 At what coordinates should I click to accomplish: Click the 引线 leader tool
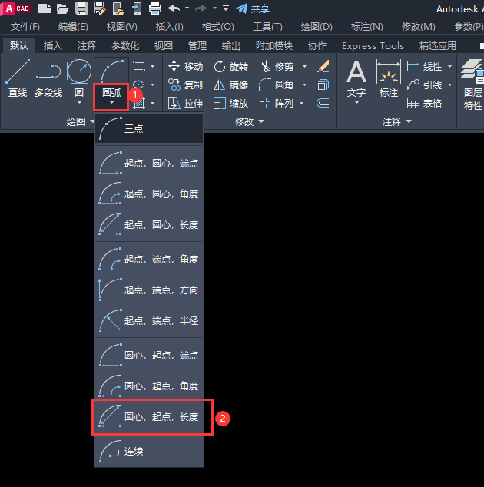coord(424,84)
